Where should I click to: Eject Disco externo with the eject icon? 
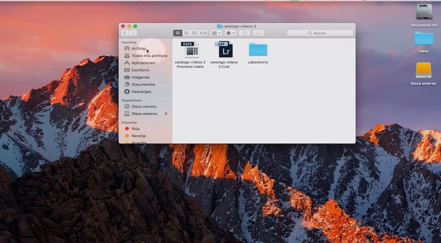pos(166,114)
